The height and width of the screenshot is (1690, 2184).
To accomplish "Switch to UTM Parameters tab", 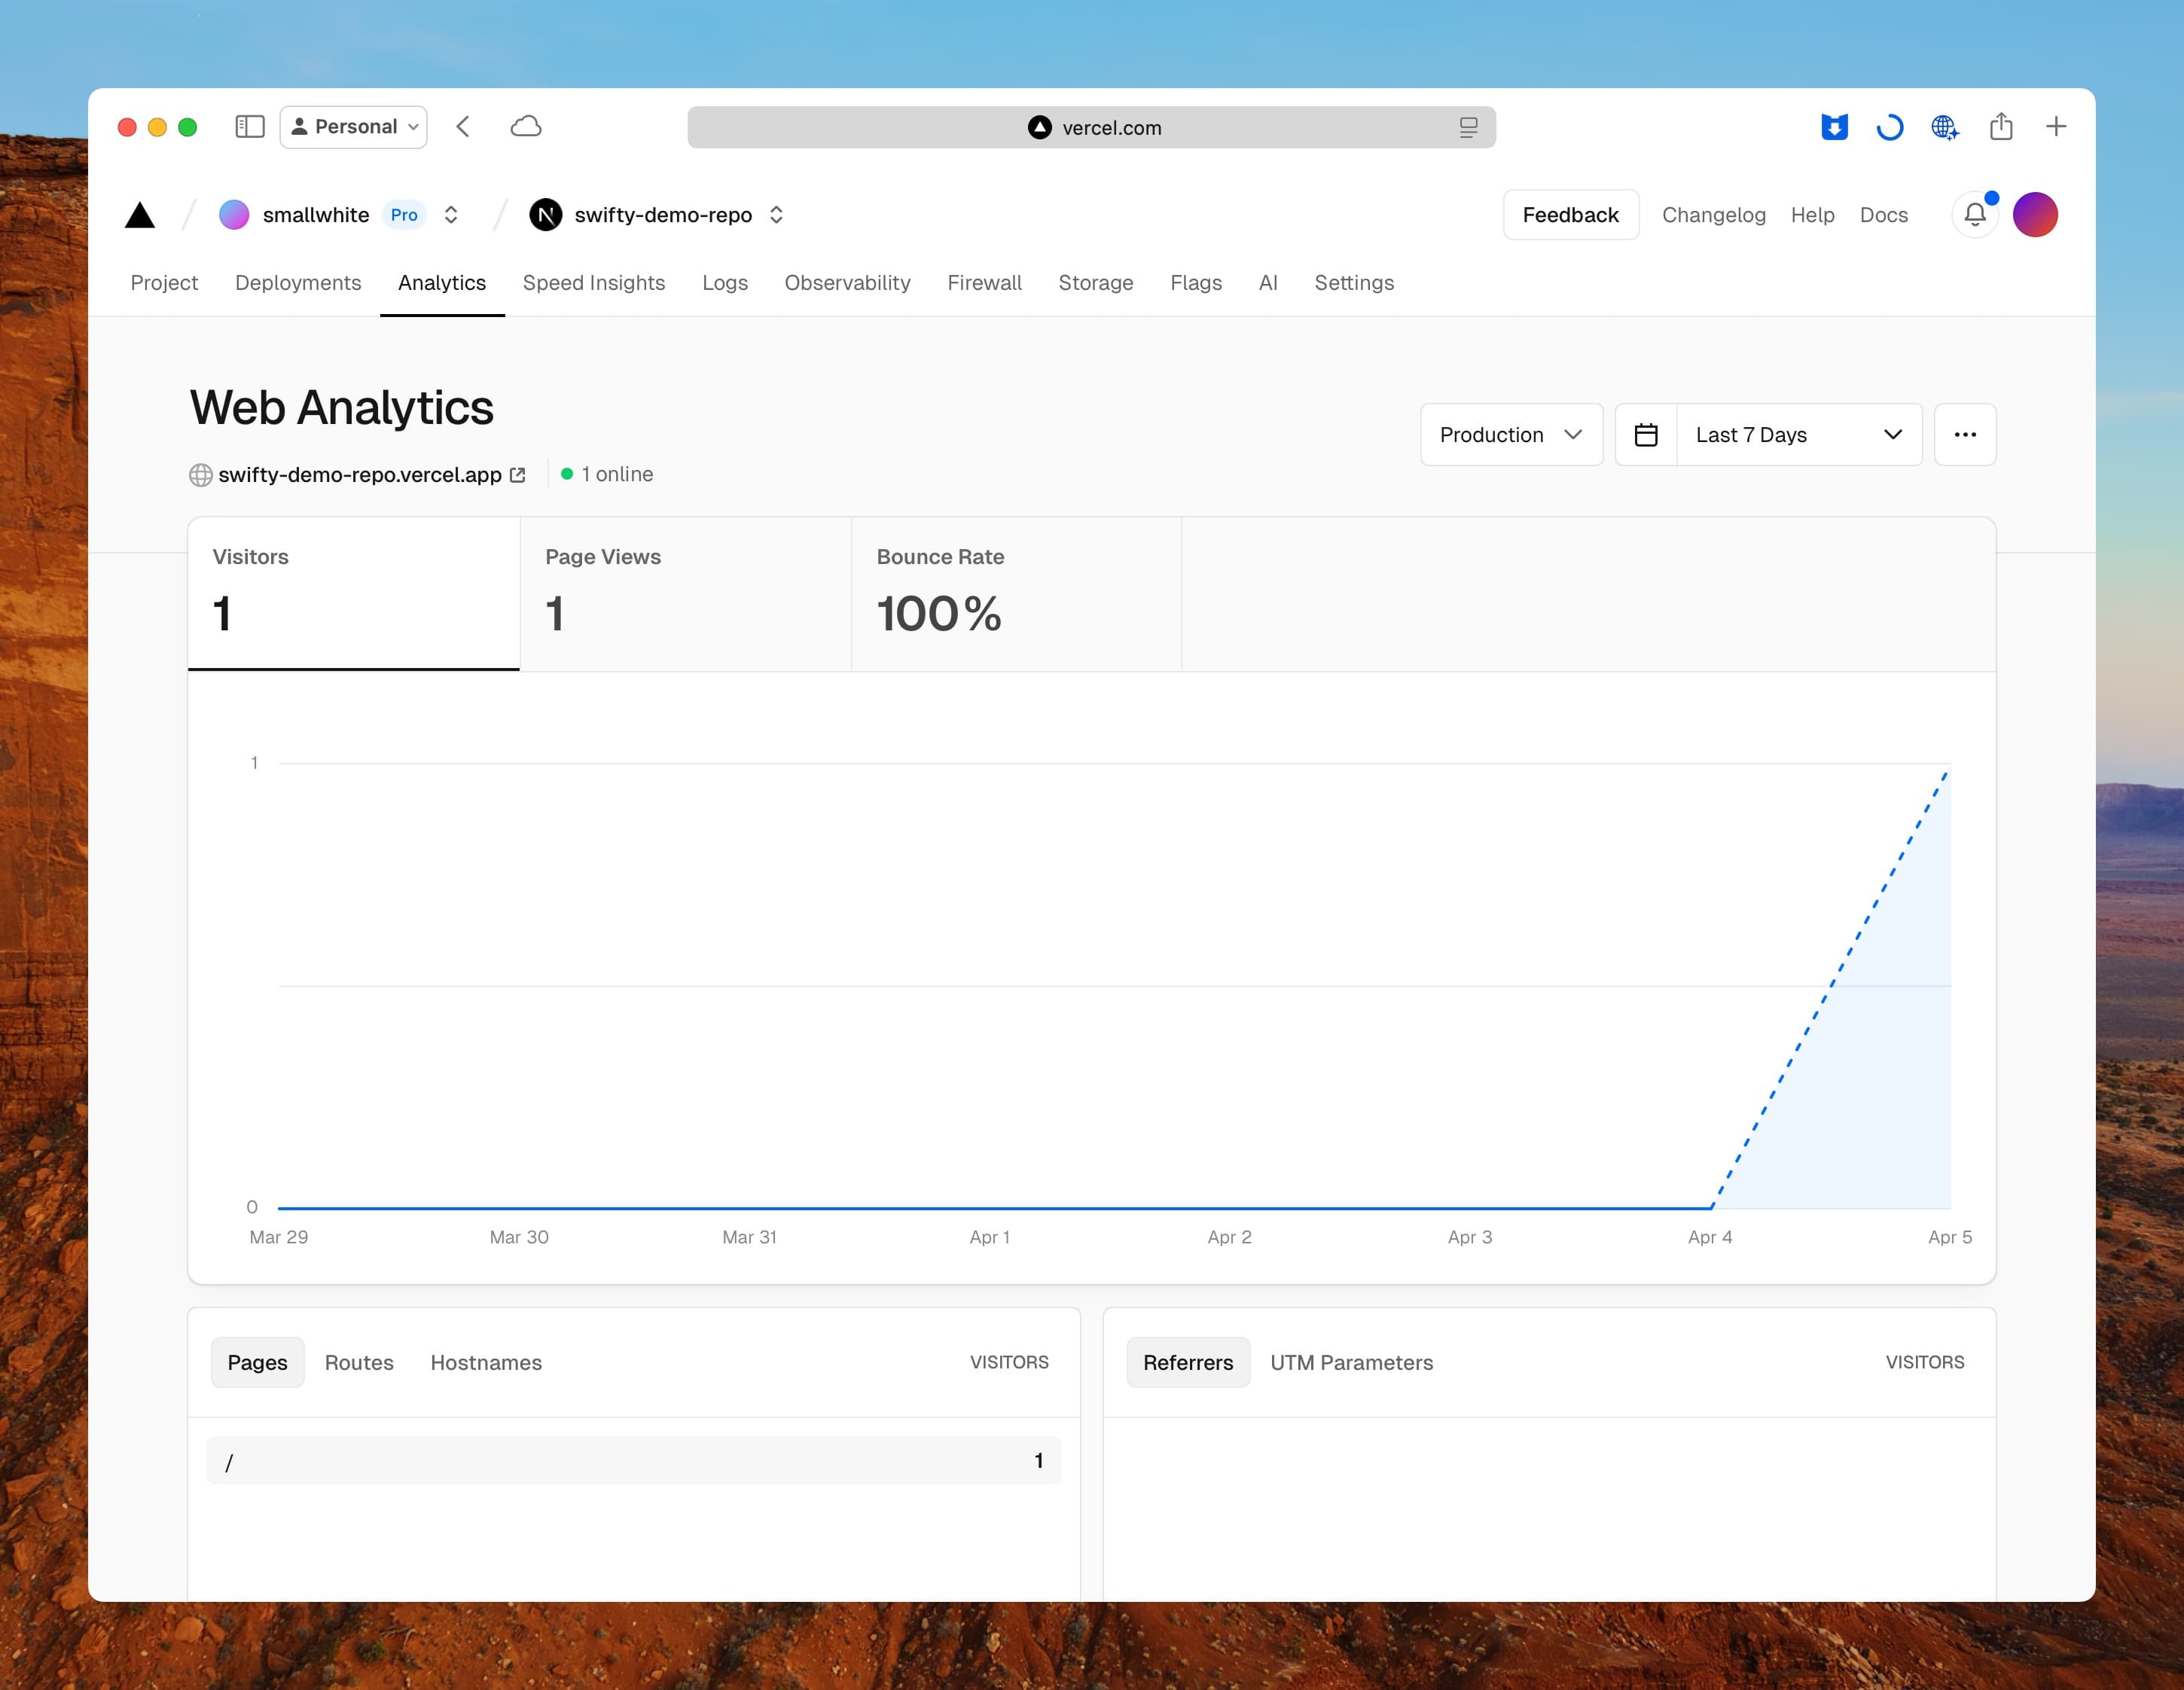I will click(1351, 1362).
